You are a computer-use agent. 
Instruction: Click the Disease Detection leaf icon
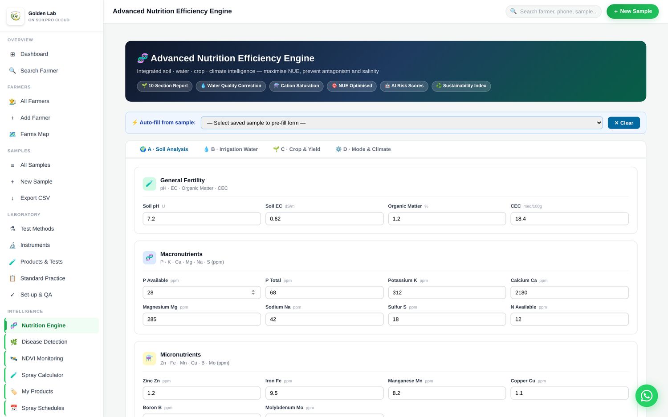[14, 342]
